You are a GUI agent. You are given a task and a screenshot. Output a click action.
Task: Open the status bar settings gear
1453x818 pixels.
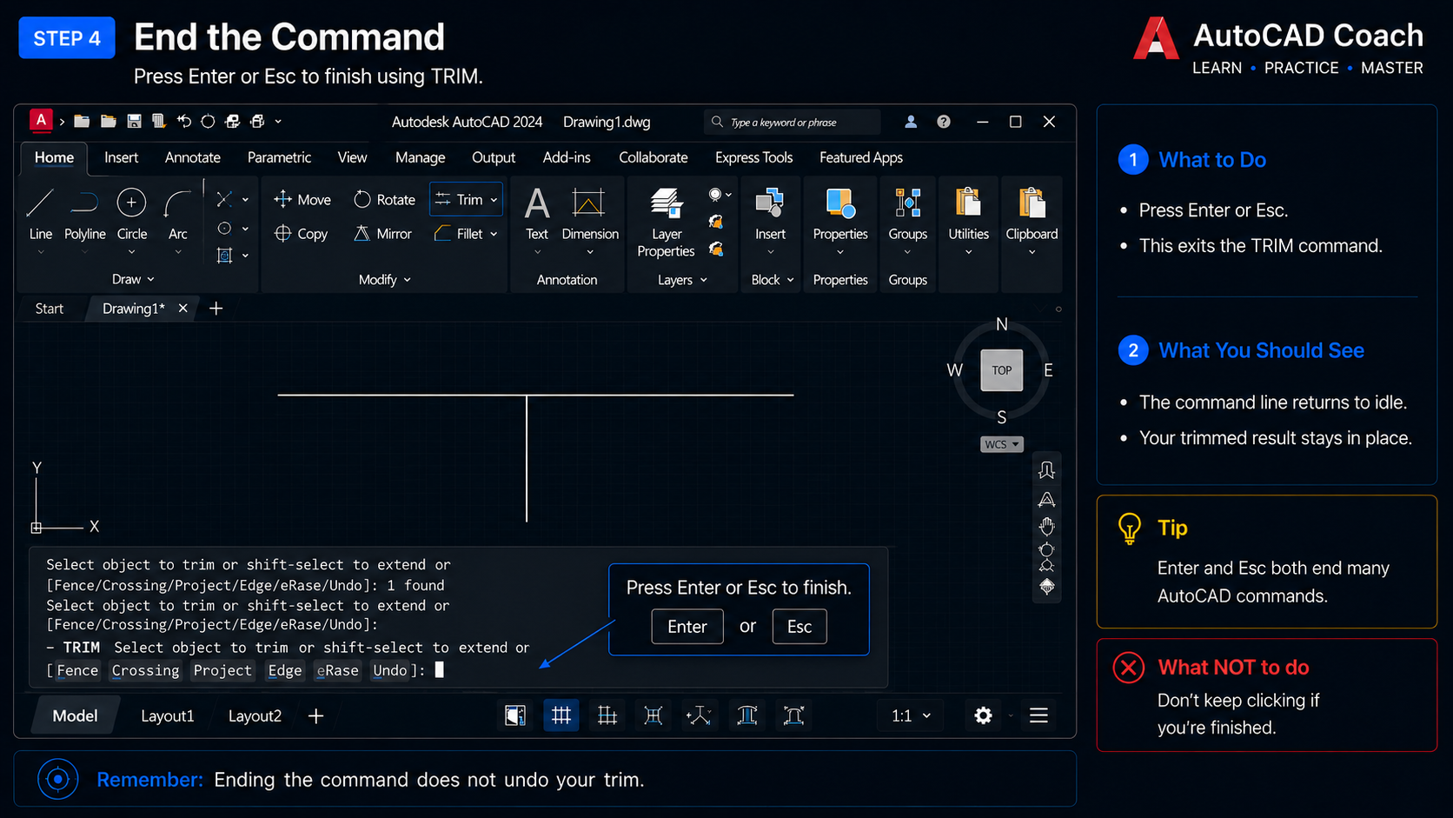[983, 715]
